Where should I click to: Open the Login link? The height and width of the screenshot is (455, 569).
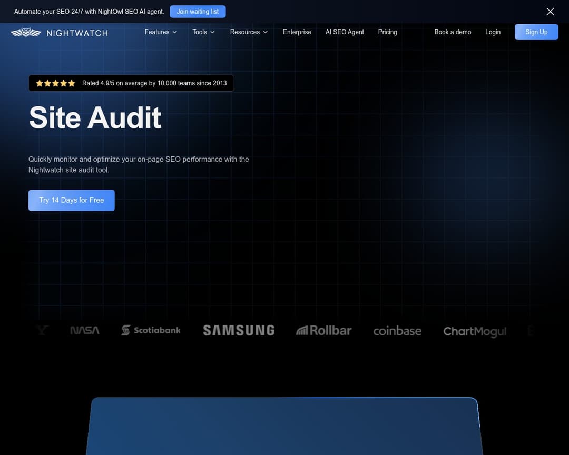493,32
